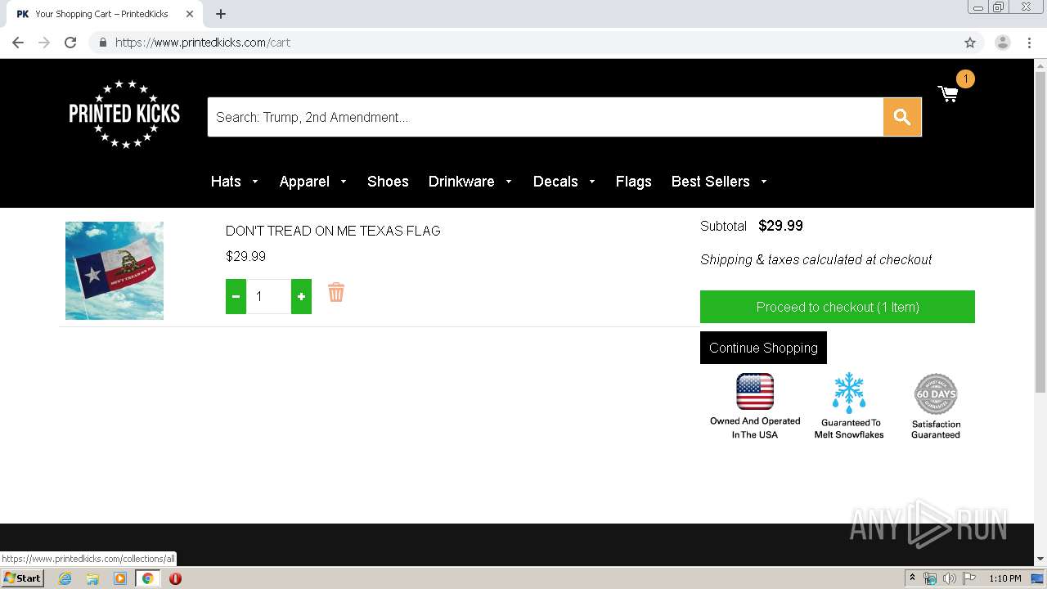Image resolution: width=1047 pixels, height=589 pixels.
Task: Click the page vertical scrollbar down arrow
Action: pos(1040,559)
